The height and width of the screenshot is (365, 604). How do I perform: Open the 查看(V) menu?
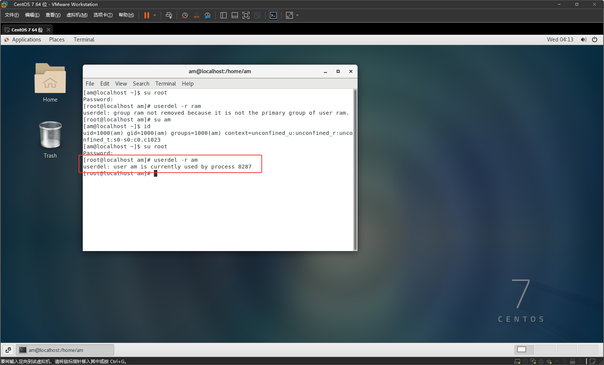pos(53,15)
